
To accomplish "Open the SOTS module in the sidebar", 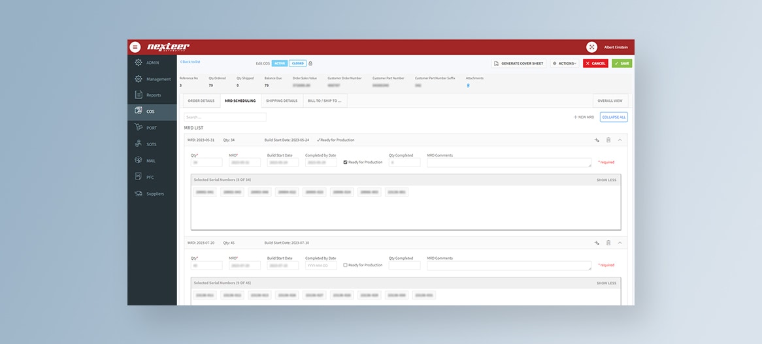I will click(x=151, y=144).
